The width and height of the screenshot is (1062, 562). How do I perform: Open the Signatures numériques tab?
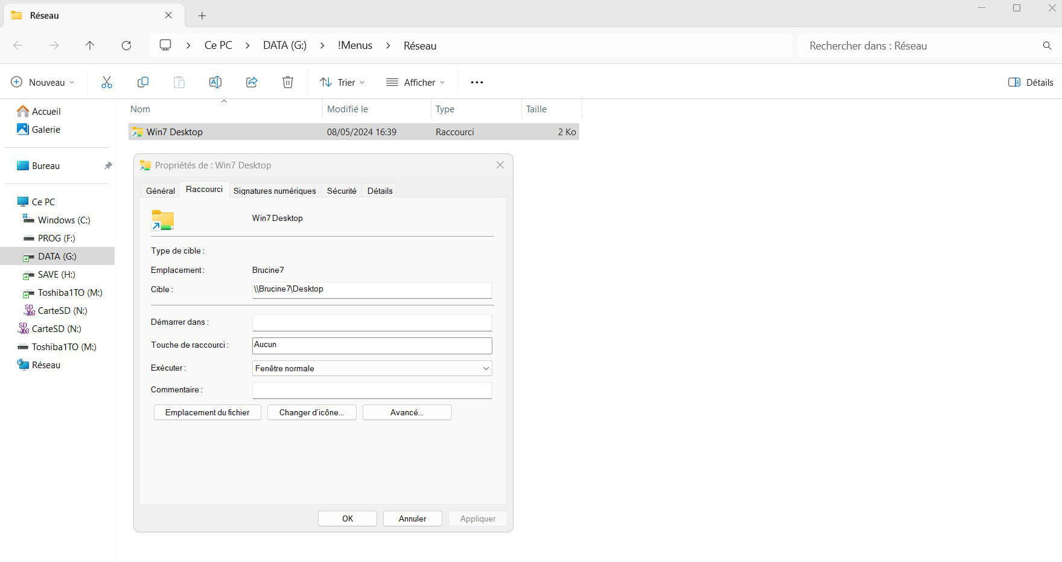pyautogui.click(x=275, y=191)
